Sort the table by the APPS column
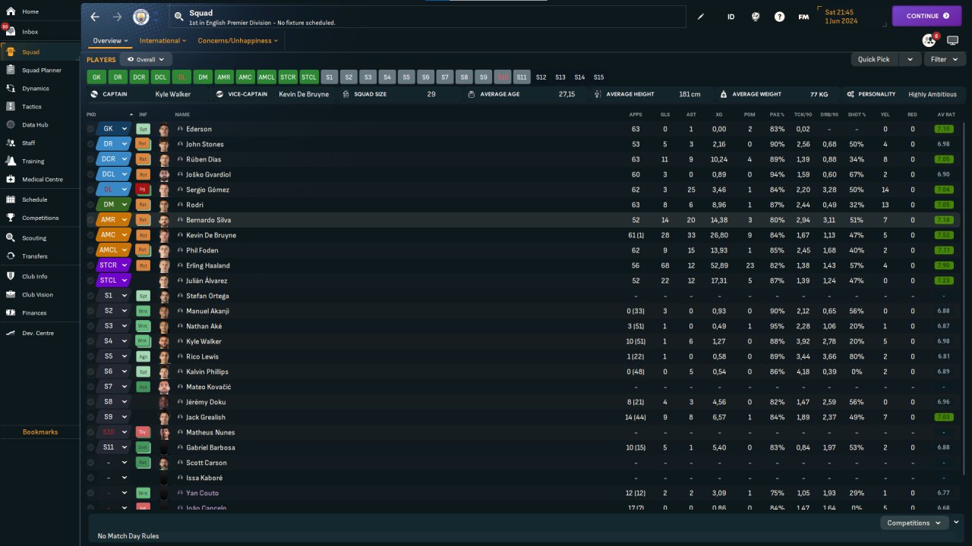 636,115
